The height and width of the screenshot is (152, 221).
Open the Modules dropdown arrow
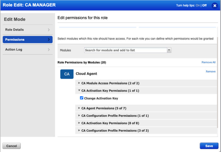(x=169, y=50)
